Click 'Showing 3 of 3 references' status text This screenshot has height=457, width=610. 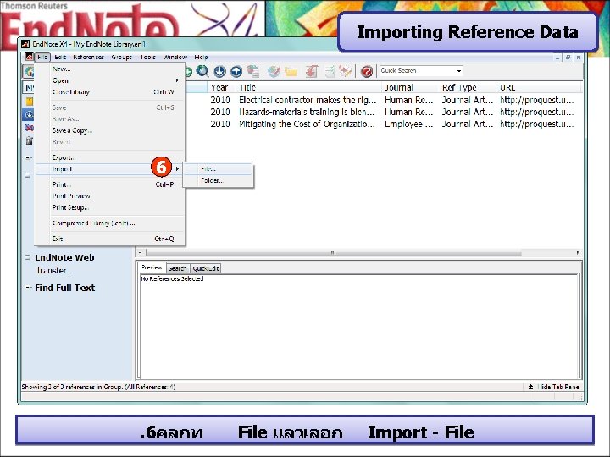click(x=98, y=387)
